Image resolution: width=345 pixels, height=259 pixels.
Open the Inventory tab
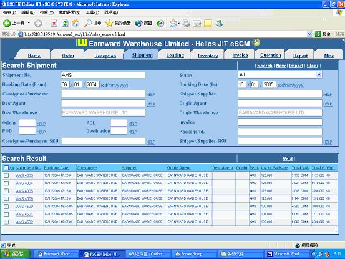pos(208,56)
